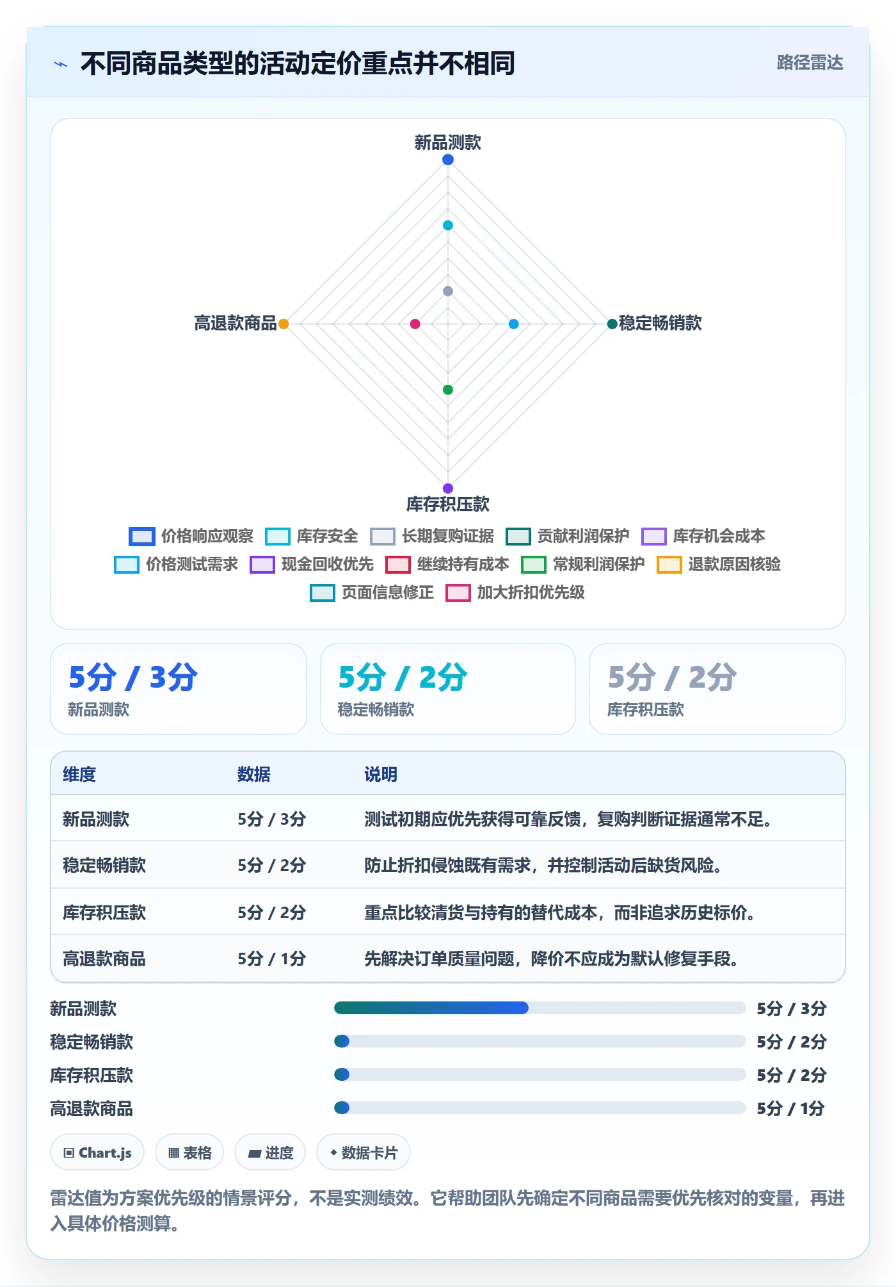896x1287 pixels.
Task: Click the gray data point on the radar
Action: (x=448, y=291)
